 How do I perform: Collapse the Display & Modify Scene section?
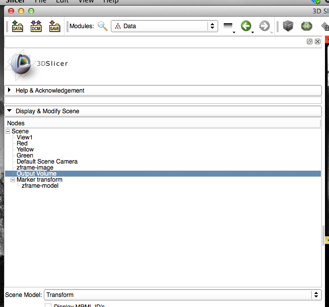point(10,111)
